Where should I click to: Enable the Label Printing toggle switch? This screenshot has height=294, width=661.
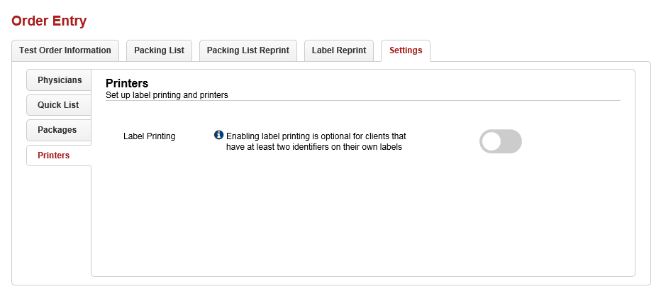[501, 141]
